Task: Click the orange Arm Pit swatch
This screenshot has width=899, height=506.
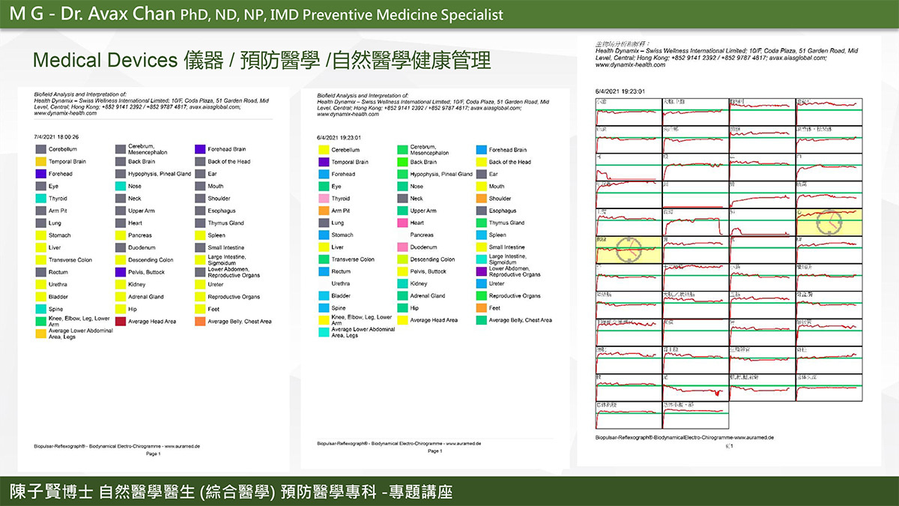Action: (324, 211)
